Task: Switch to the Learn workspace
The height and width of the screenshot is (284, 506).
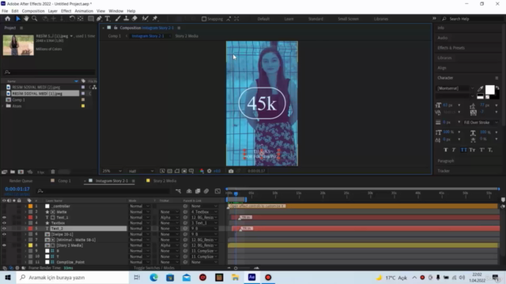Action: (289, 19)
